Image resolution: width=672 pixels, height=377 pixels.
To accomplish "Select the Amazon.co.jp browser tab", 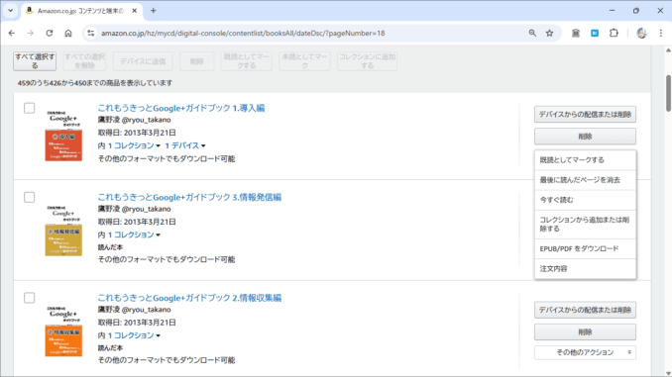I will 81,11.
